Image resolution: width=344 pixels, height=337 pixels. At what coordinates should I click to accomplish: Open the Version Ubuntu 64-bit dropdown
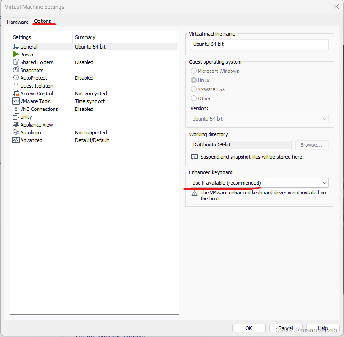pos(259,119)
